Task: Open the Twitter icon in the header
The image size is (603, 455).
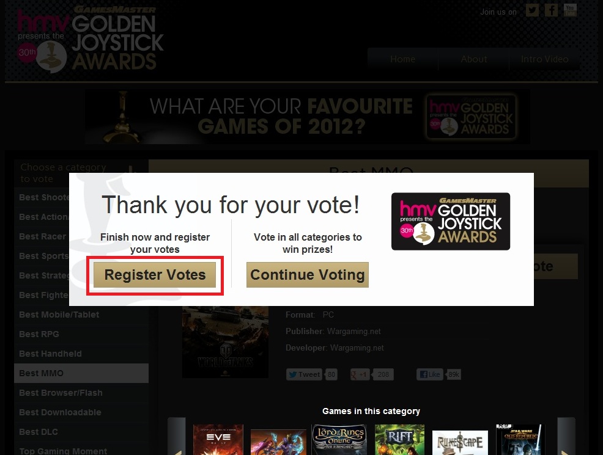Action: (532, 10)
